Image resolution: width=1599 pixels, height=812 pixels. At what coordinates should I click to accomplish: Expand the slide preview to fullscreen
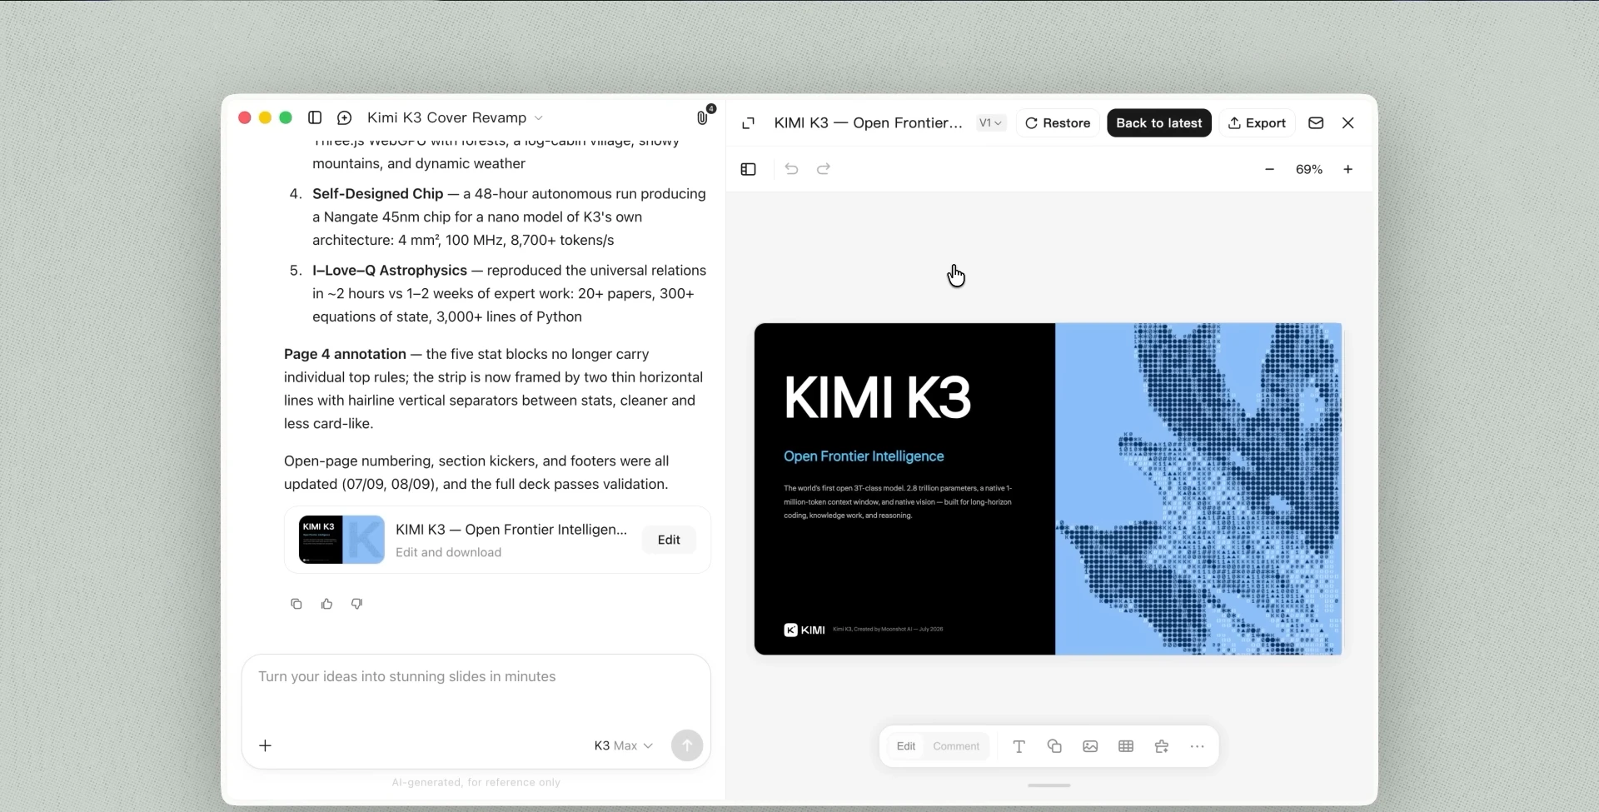748,123
